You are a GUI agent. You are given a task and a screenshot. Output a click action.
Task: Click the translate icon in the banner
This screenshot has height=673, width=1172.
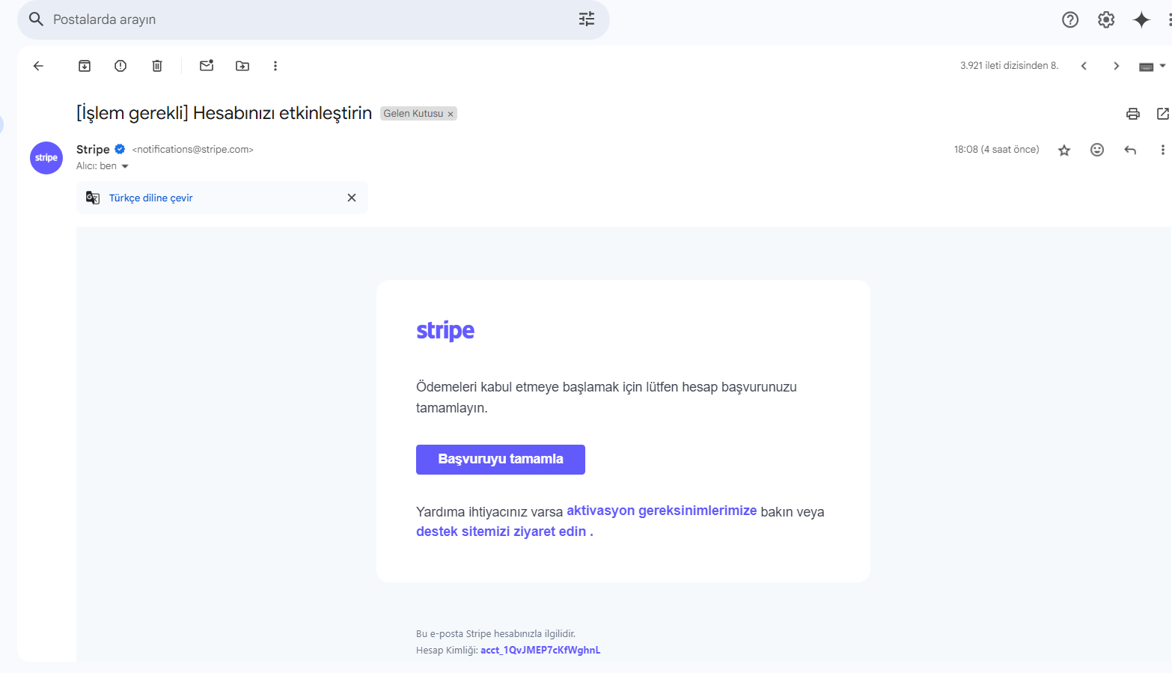point(93,198)
